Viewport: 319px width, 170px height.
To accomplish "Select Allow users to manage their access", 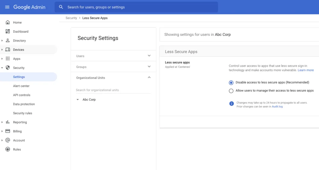I will coord(231,91).
